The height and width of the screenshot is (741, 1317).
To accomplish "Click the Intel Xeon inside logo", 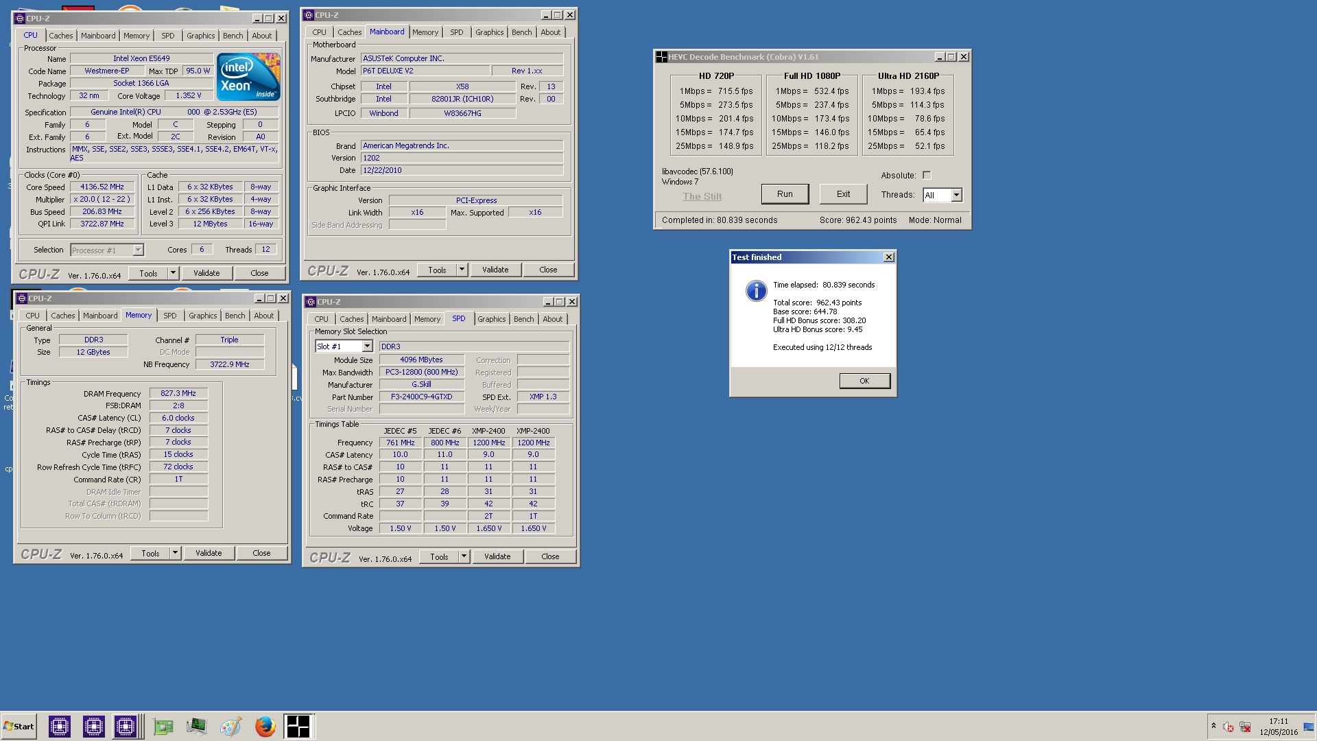I will pos(248,77).
